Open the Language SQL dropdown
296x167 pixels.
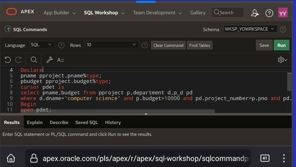[42, 45]
